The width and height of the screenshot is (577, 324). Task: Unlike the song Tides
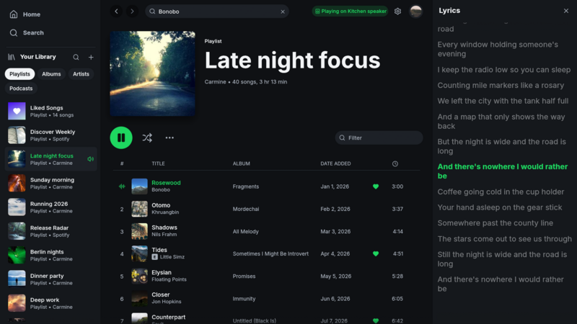(x=376, y=254)
